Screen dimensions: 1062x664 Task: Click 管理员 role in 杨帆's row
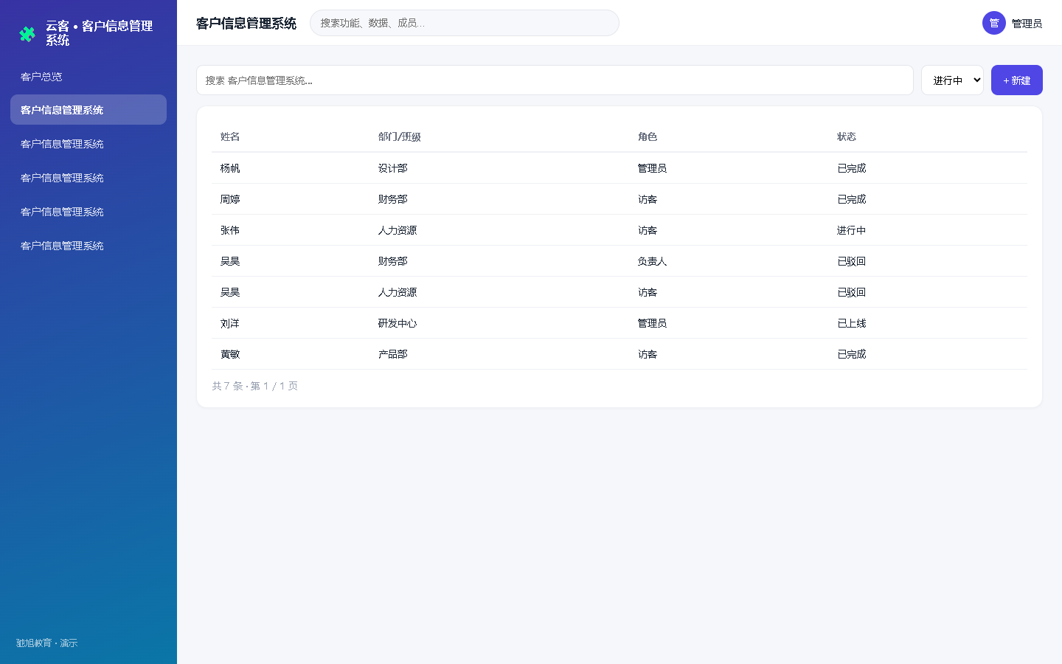(652, 168)
